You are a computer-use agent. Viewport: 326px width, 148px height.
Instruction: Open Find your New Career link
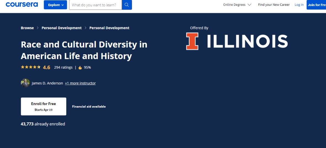point(274,5)
